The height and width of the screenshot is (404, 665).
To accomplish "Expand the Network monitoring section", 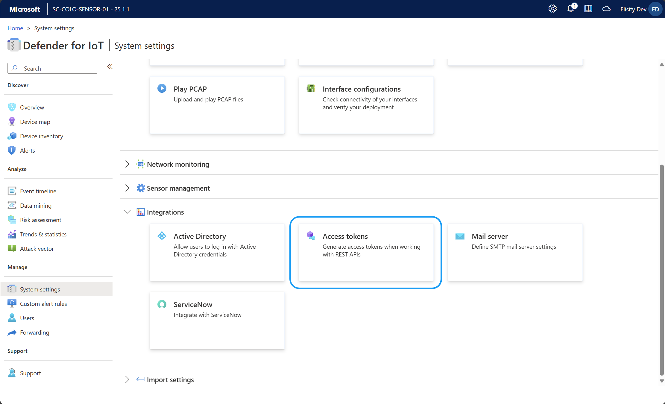I will coord(127,164).
